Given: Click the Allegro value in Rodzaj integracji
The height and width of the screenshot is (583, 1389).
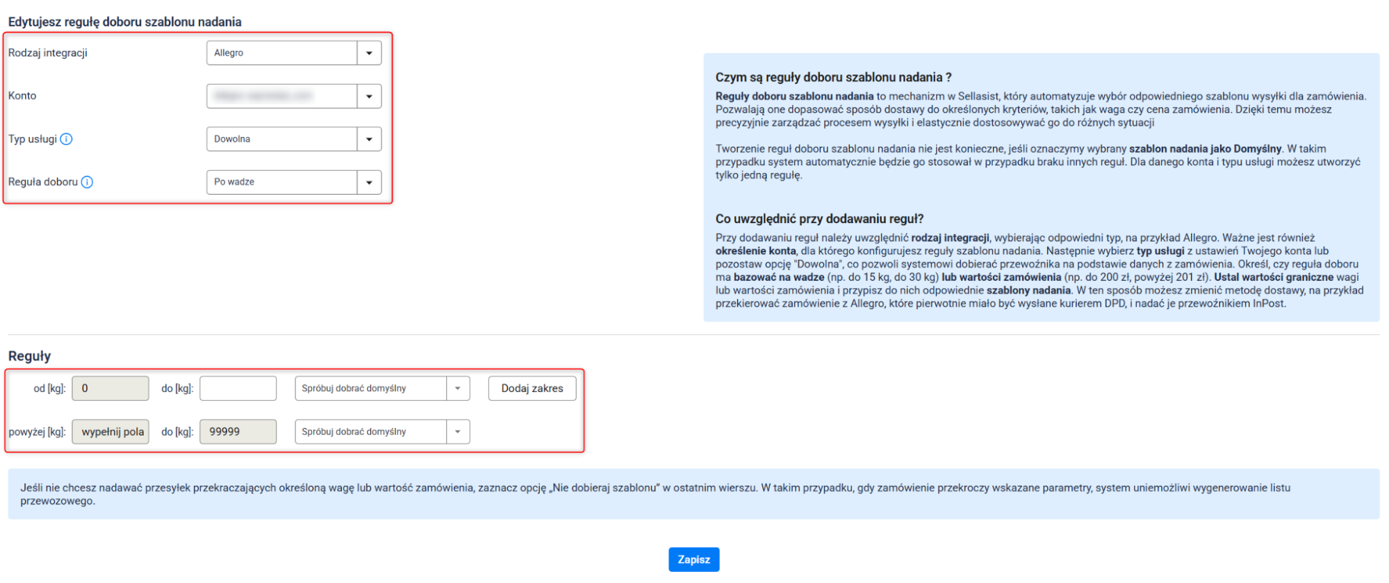Looking at the screenshot, I should [x=282, y=53].
